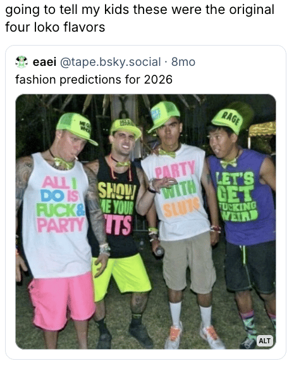This screenshot has width=294, height=368.
Task: Click the tattooed arm of leftmost man
Action: pos(96,206)
